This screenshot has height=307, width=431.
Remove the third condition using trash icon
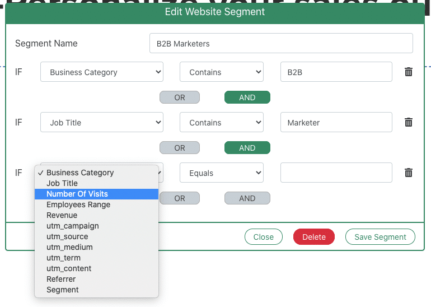409,173
